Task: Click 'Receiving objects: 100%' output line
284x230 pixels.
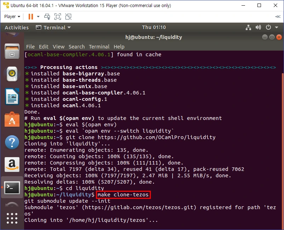Action: coord(128,176)
